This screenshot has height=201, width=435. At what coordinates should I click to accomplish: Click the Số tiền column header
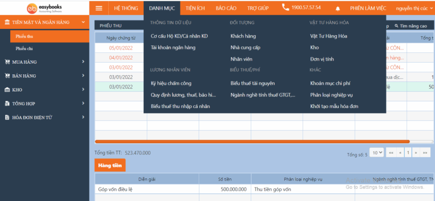[225, 179]
